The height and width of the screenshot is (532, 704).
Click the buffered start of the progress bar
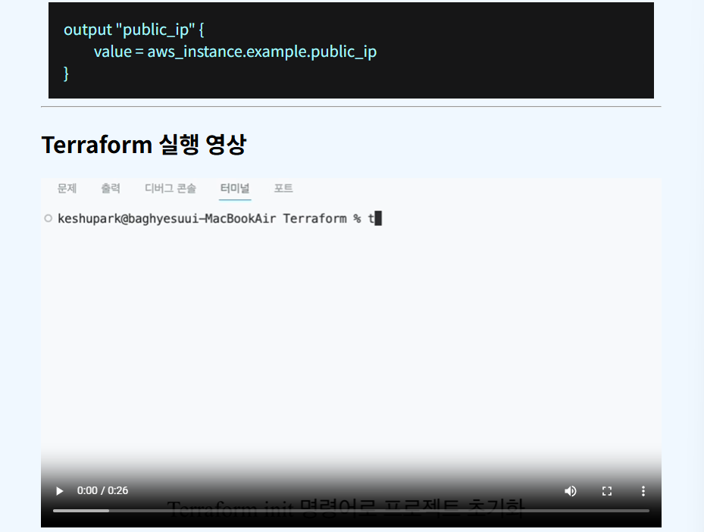pos(80,511)
